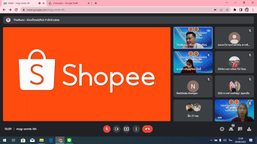Open the volume tray icon

coord(225,140)
